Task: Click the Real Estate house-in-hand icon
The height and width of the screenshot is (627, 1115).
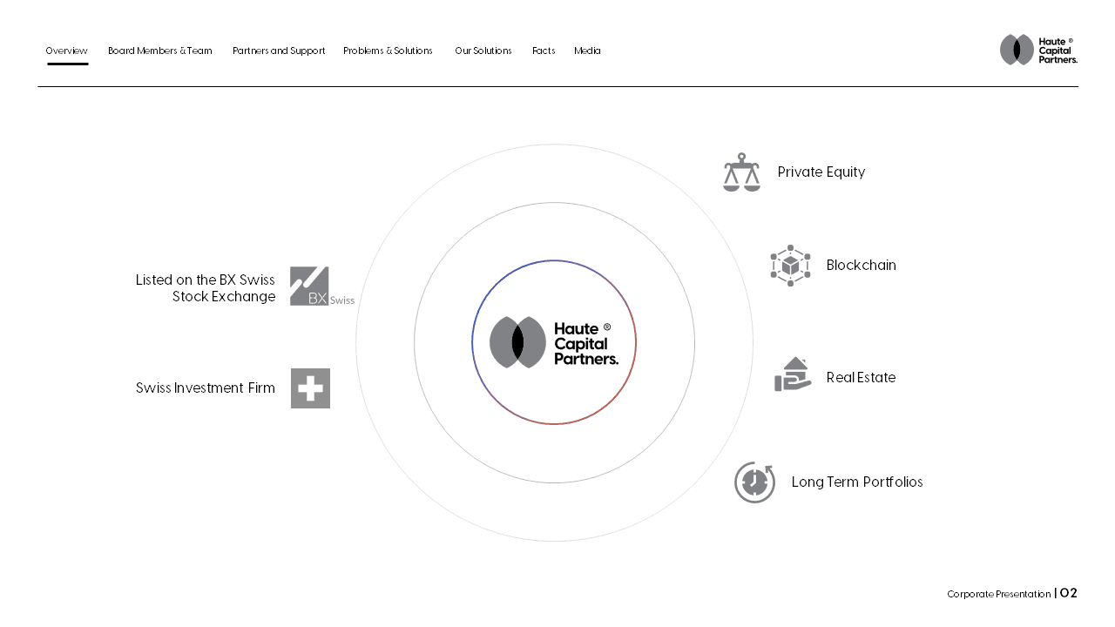Action: click(x=793, y=374)
